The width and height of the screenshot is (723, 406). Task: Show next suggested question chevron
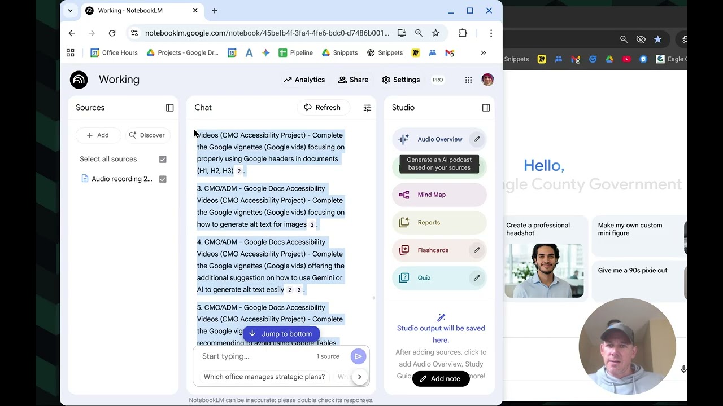click(x=359, y=377)
